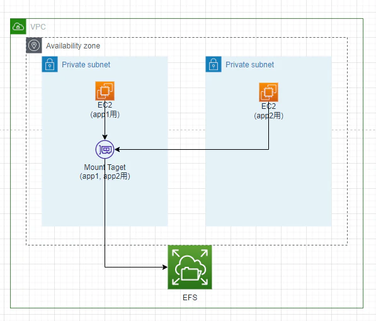
Task: Select the right Private subnet label
Action: click(x=249, y=64)
